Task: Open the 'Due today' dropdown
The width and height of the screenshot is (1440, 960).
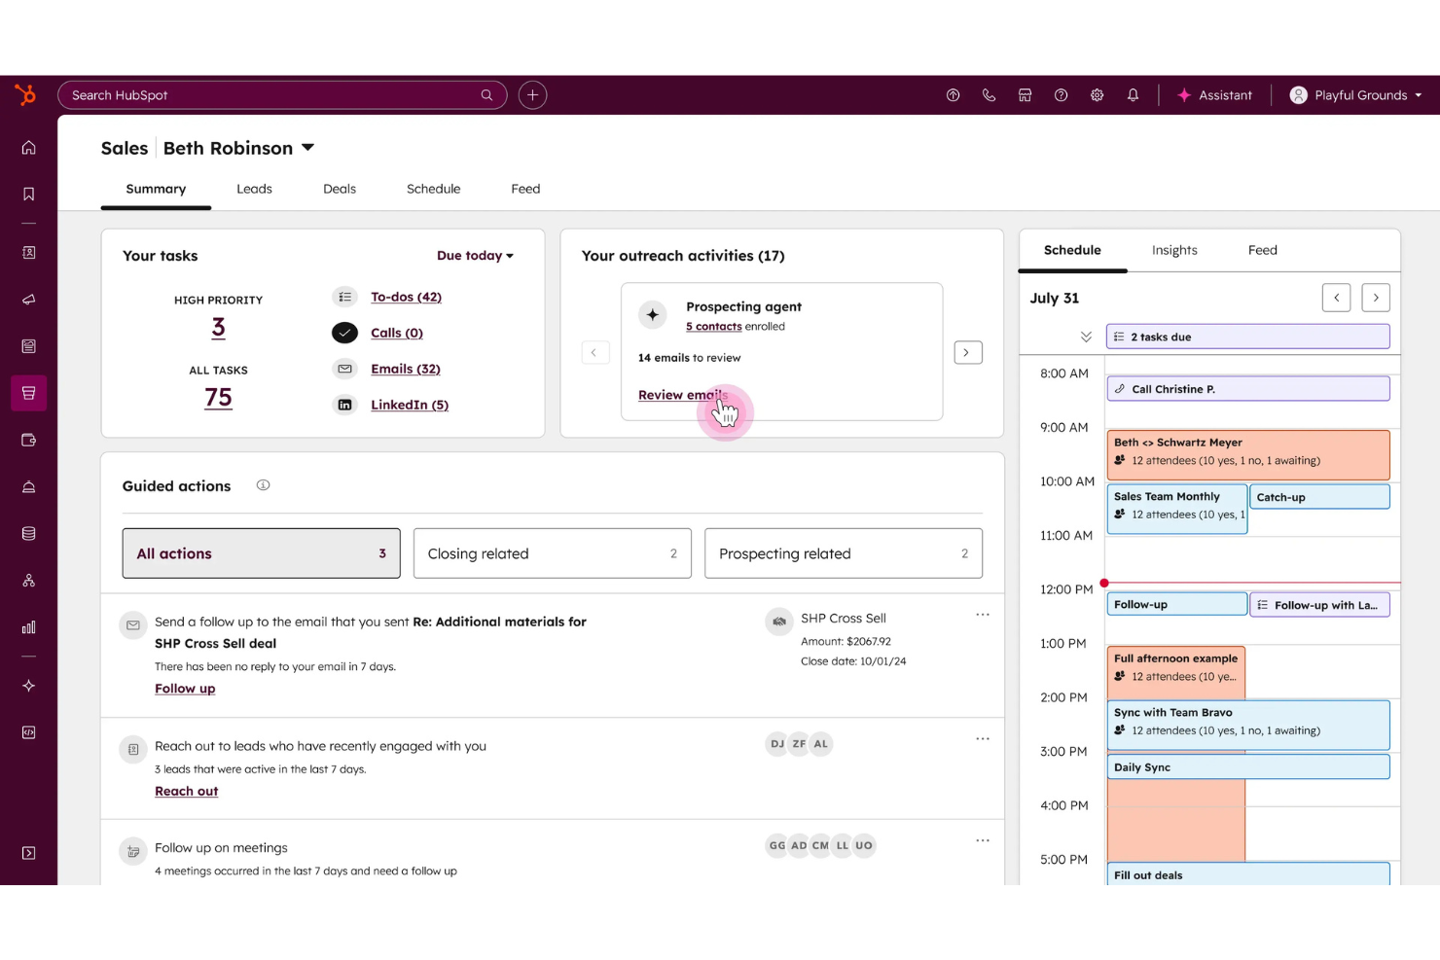Action: pyautogui.click(x=475, y=255)
